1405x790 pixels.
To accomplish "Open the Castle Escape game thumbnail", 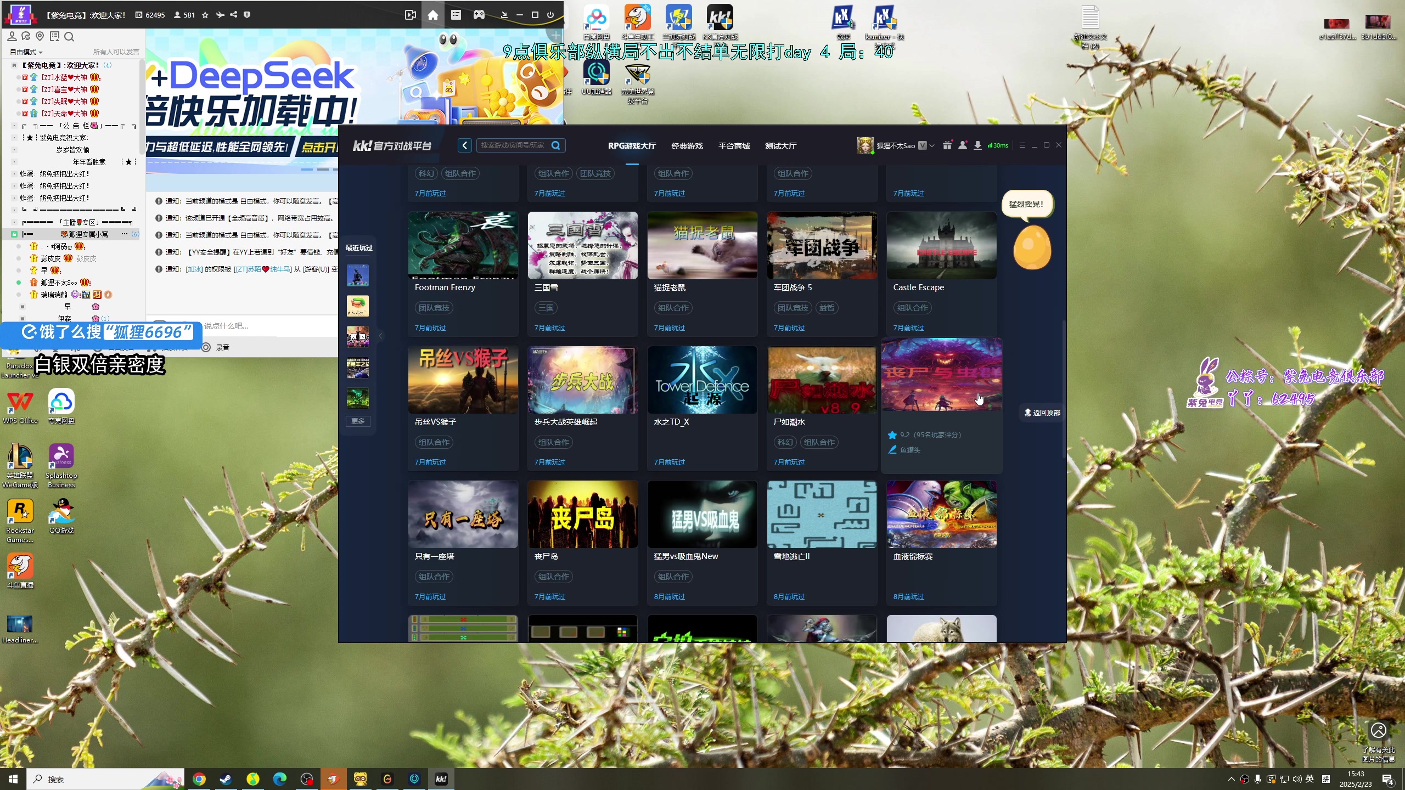I will point(941,245).
